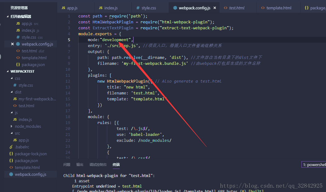Click test.html link in terminal Entrypoint line

click(x=132, y=186)
